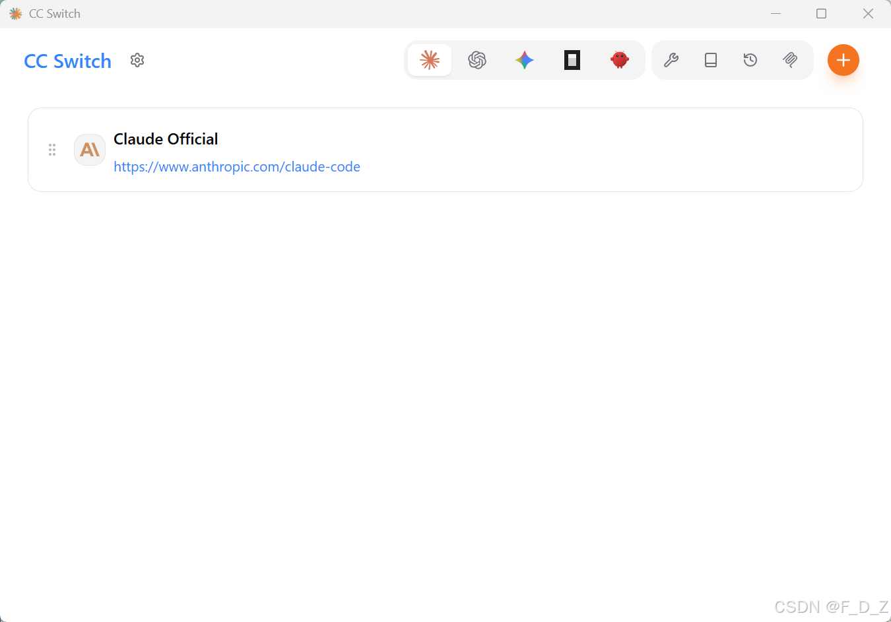
Task: Grab the drag handle on Claude Official card
Action: (x=52, y=150)
